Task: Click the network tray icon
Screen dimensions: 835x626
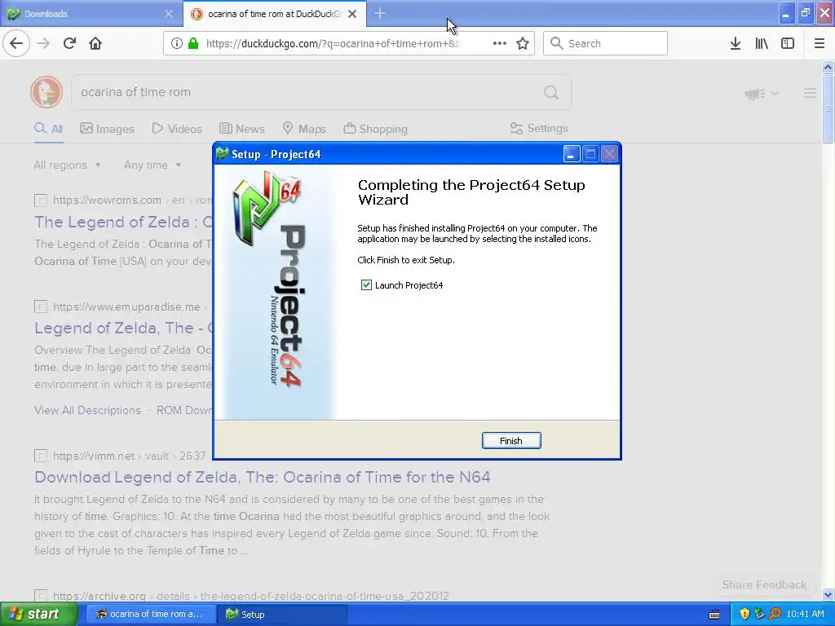Action: [x=759, y=615]
